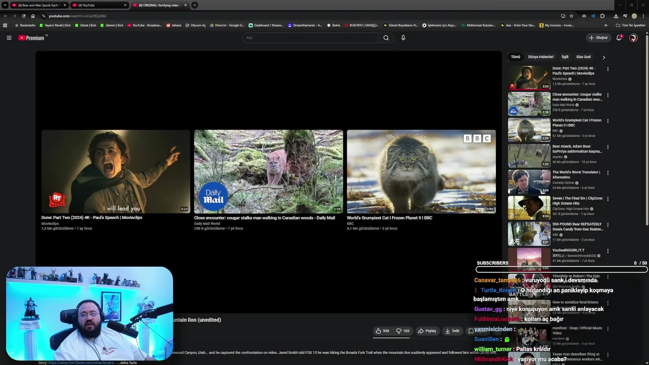The width and height of the screenshot is (649, 365).
Task: Reload the page in the browser
Action: tap(23, 16)
